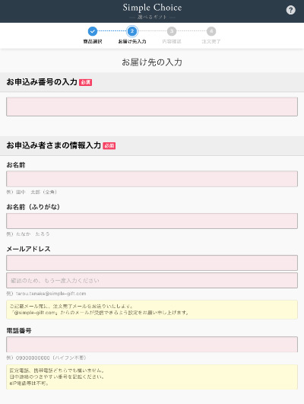The image size is (304, 404).
Task: Click the お届け先入力 step label
Action: point(132,42)
